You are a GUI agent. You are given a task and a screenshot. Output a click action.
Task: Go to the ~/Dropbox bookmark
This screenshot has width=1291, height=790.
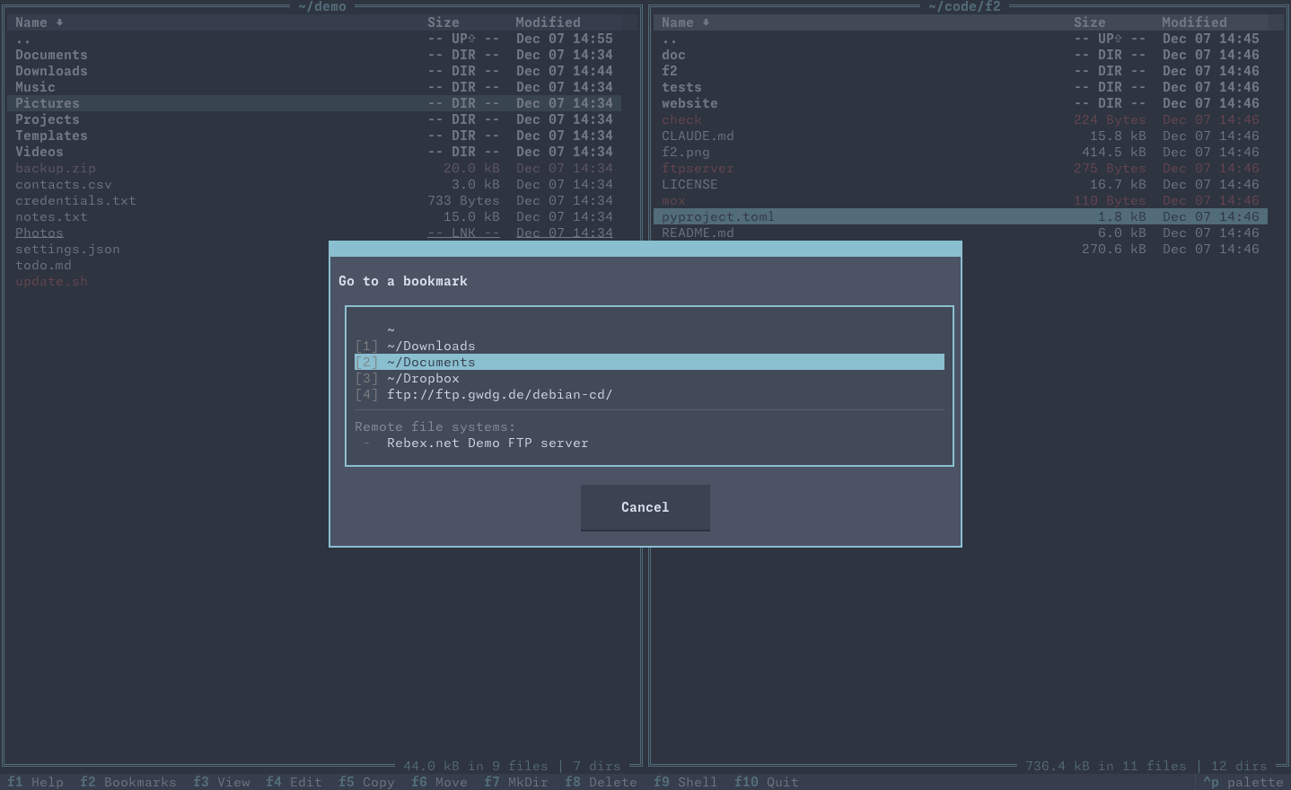coord(423,378)
